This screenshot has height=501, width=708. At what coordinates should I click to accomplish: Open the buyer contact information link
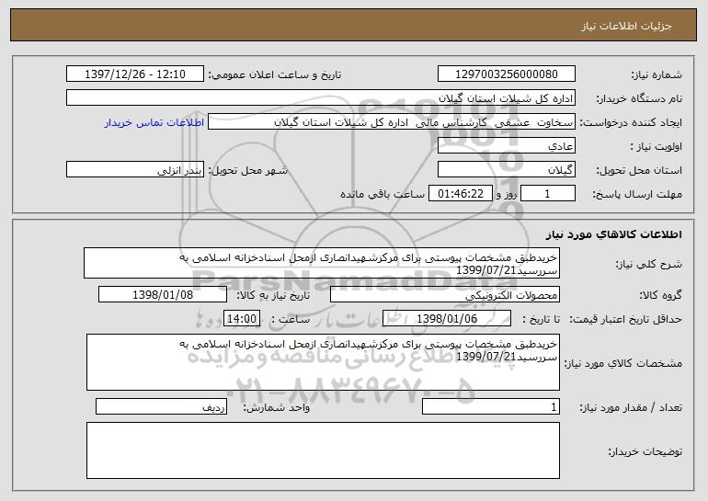coord(154,122)
